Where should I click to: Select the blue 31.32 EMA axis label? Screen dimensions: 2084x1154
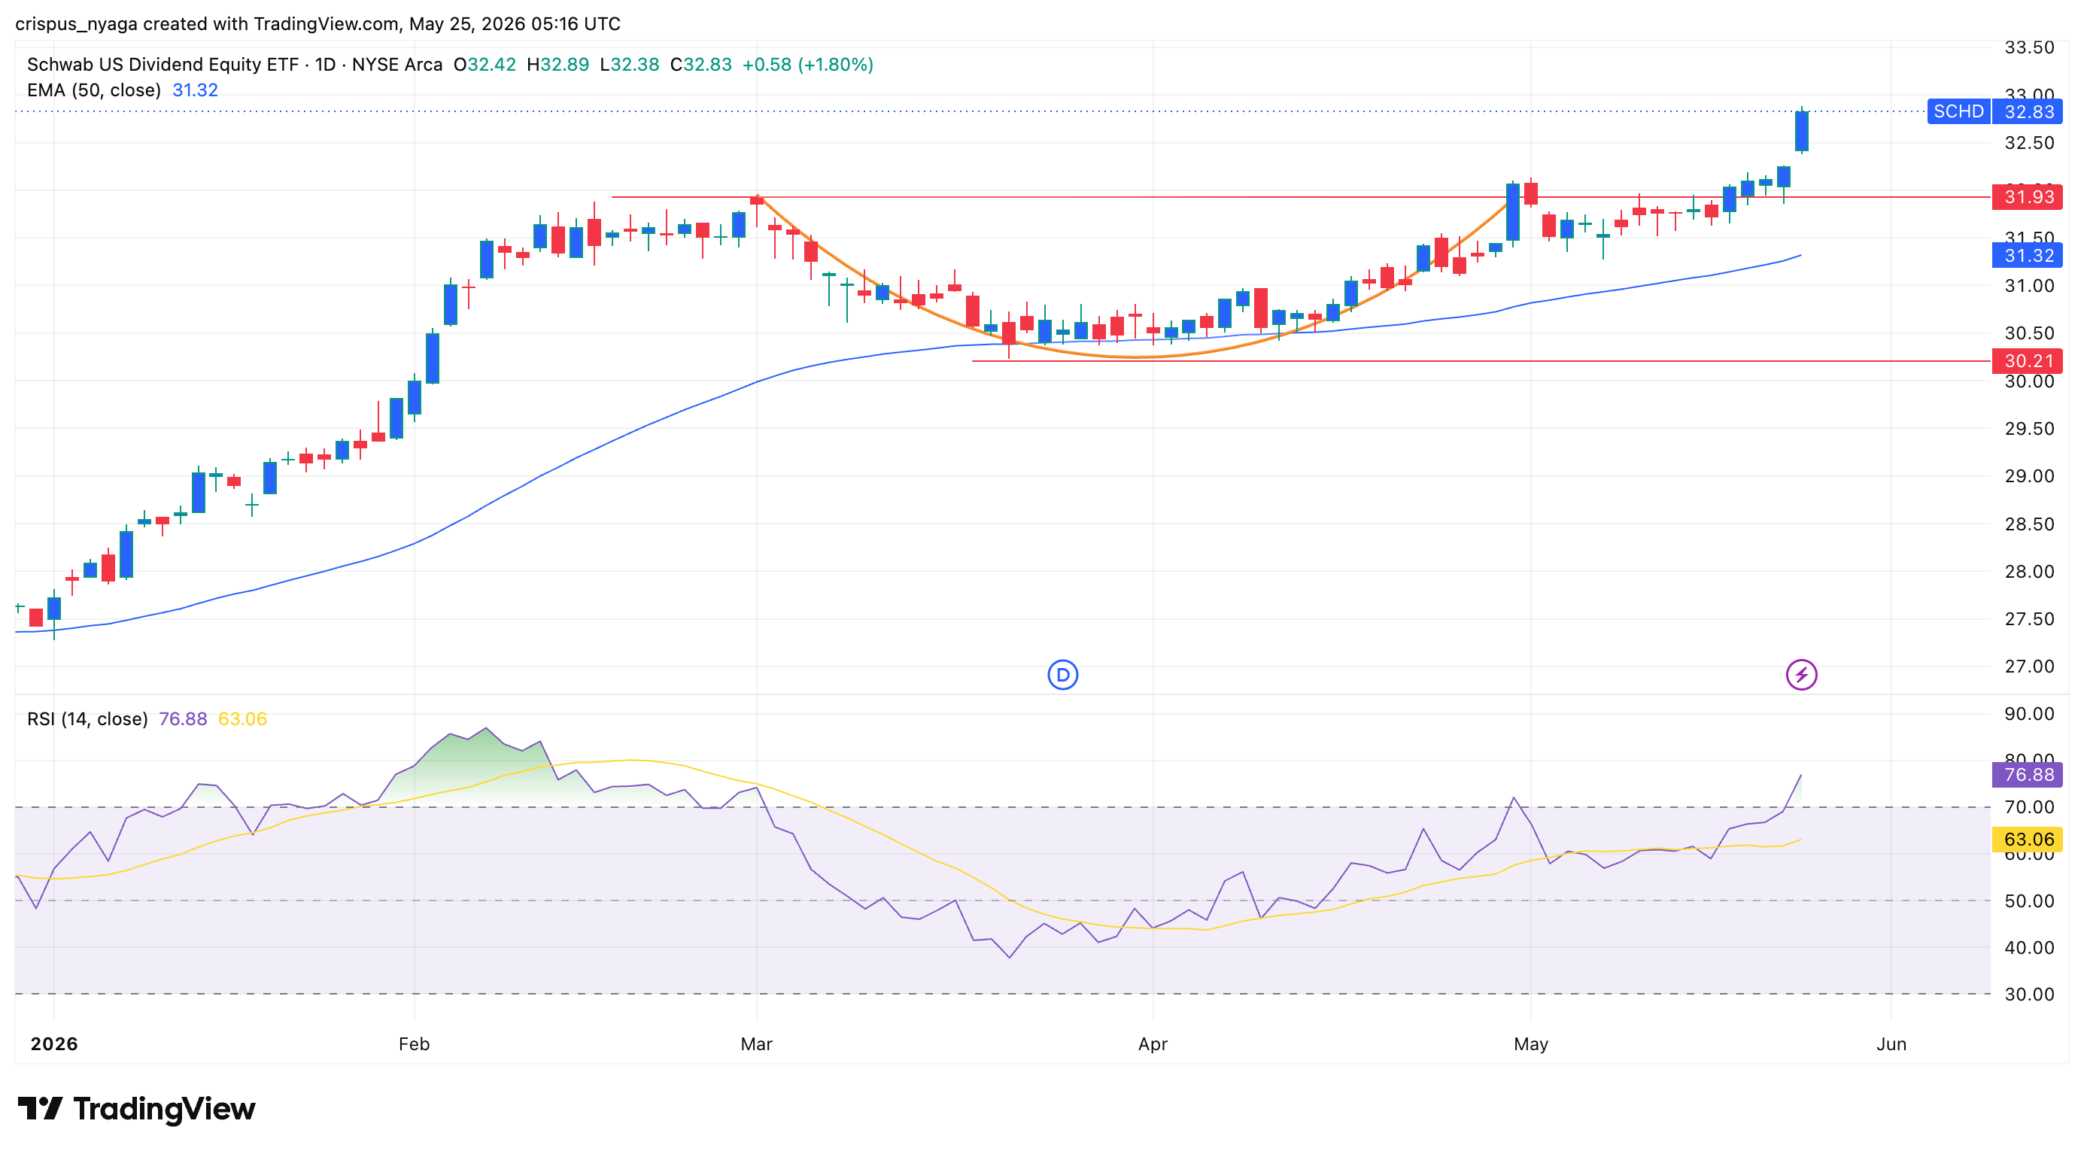click(x=2028, y=256)
